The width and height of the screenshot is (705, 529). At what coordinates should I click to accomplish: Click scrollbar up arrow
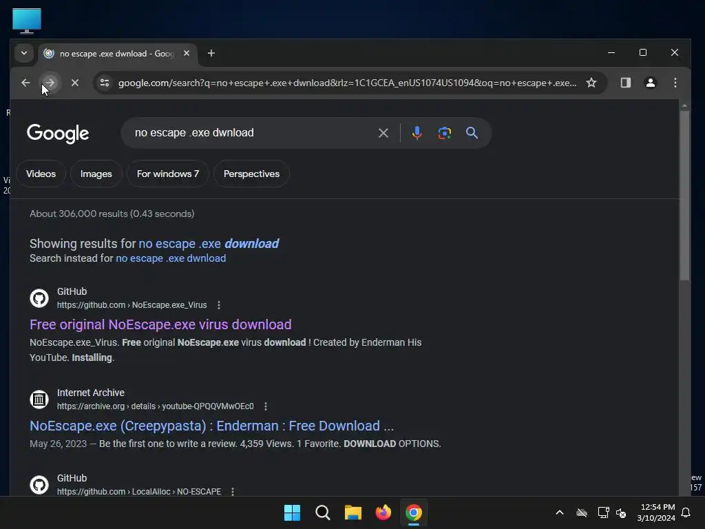684,105
